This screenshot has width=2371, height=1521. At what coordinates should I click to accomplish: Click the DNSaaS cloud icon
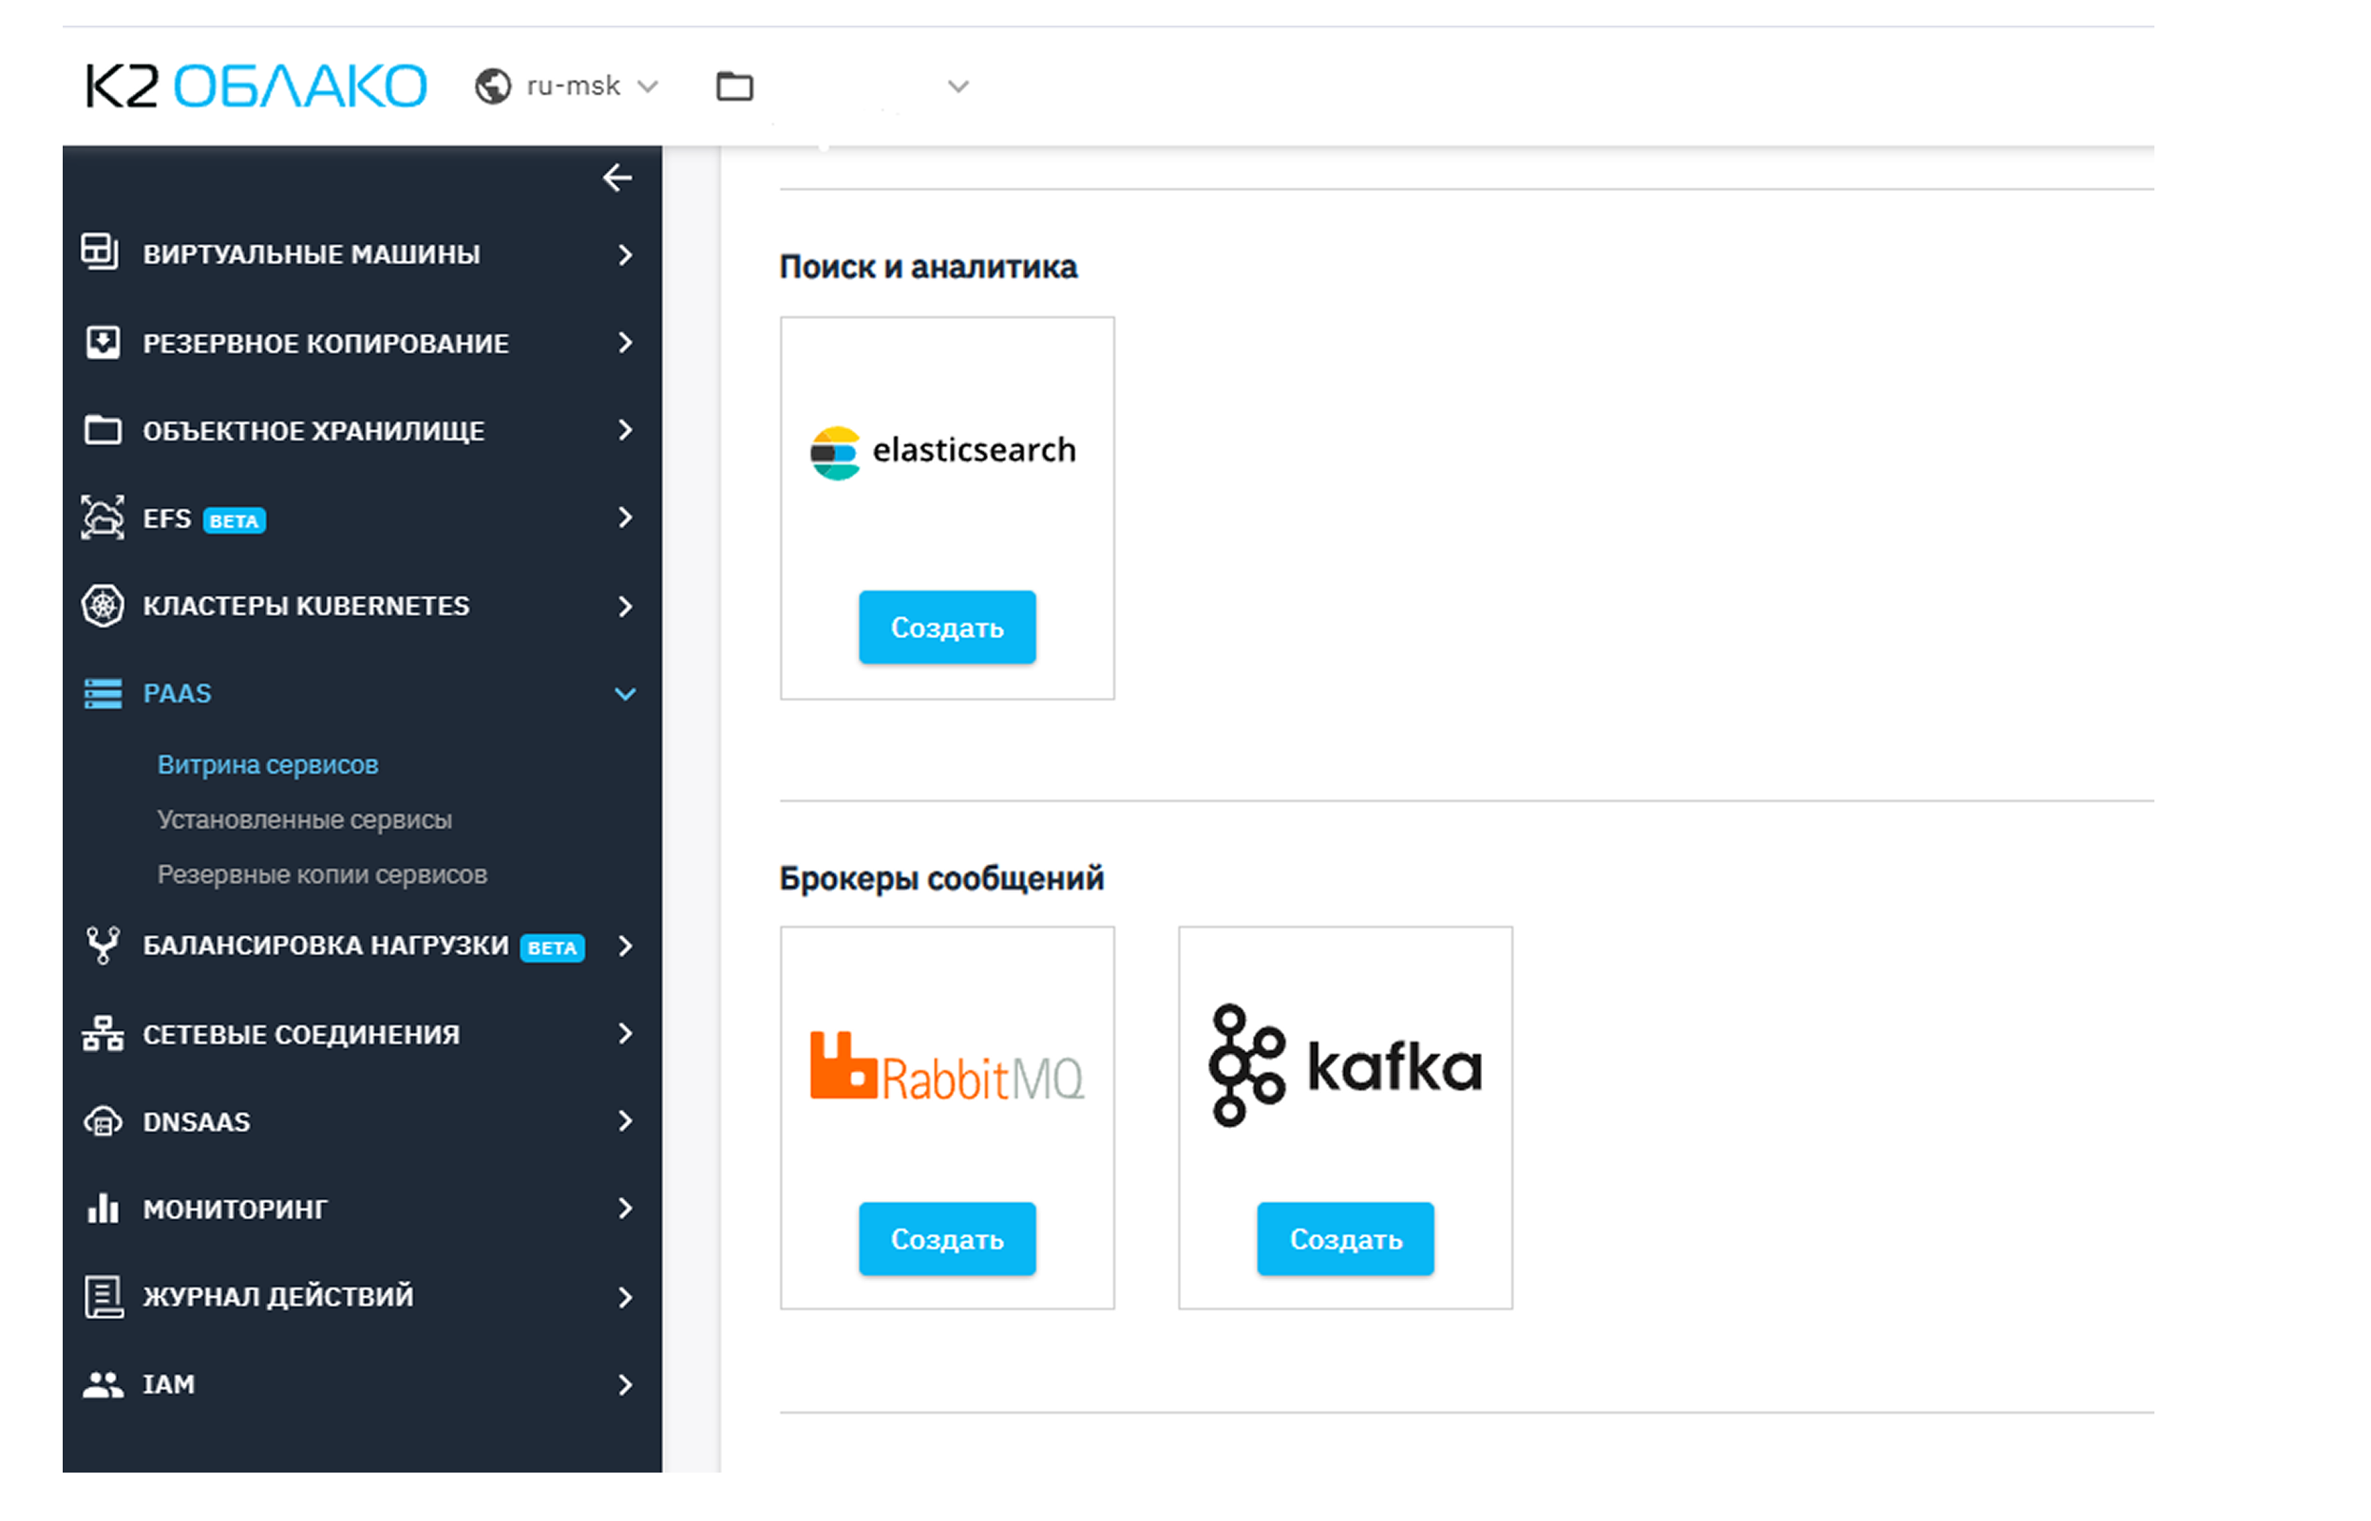[102, 1121]
